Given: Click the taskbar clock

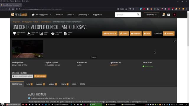Looking at the screenshot, I should (x=180, y=105).
